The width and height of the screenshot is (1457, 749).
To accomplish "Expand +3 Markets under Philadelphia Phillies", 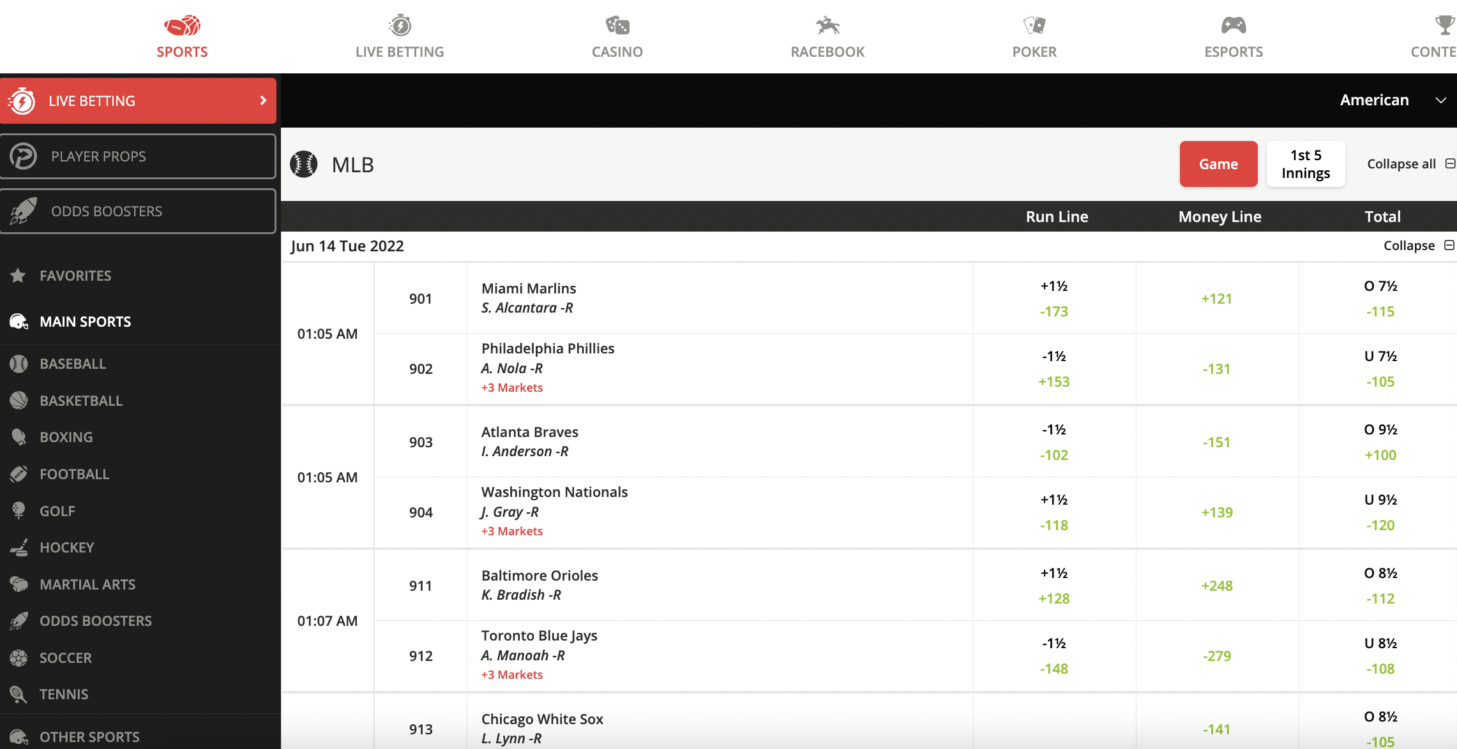I will 512,388.
